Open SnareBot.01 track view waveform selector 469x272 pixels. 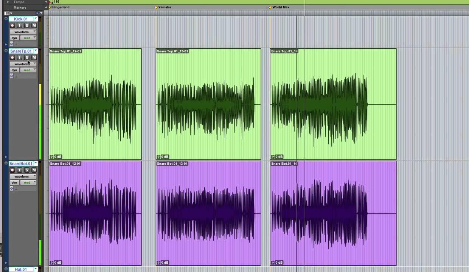point(23,176)
